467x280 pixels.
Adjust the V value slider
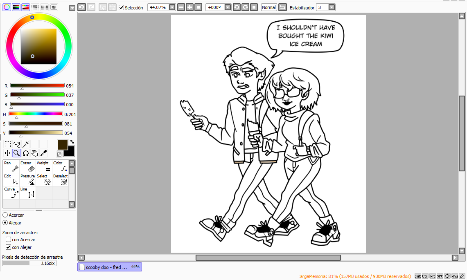click(36, 133)
